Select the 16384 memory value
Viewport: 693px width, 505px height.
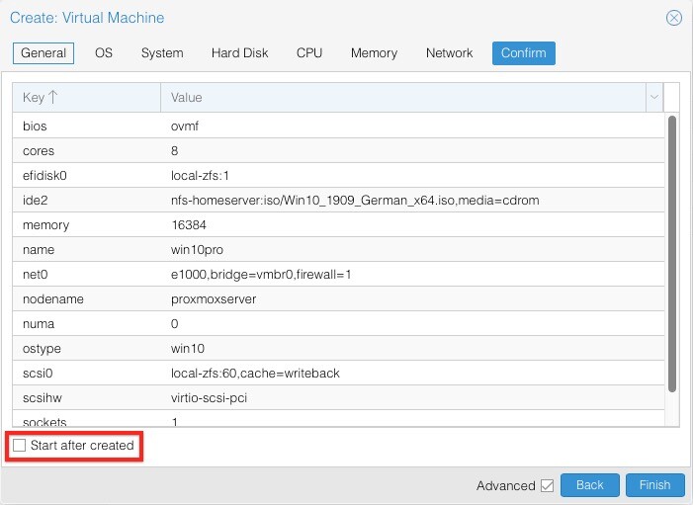189,225
